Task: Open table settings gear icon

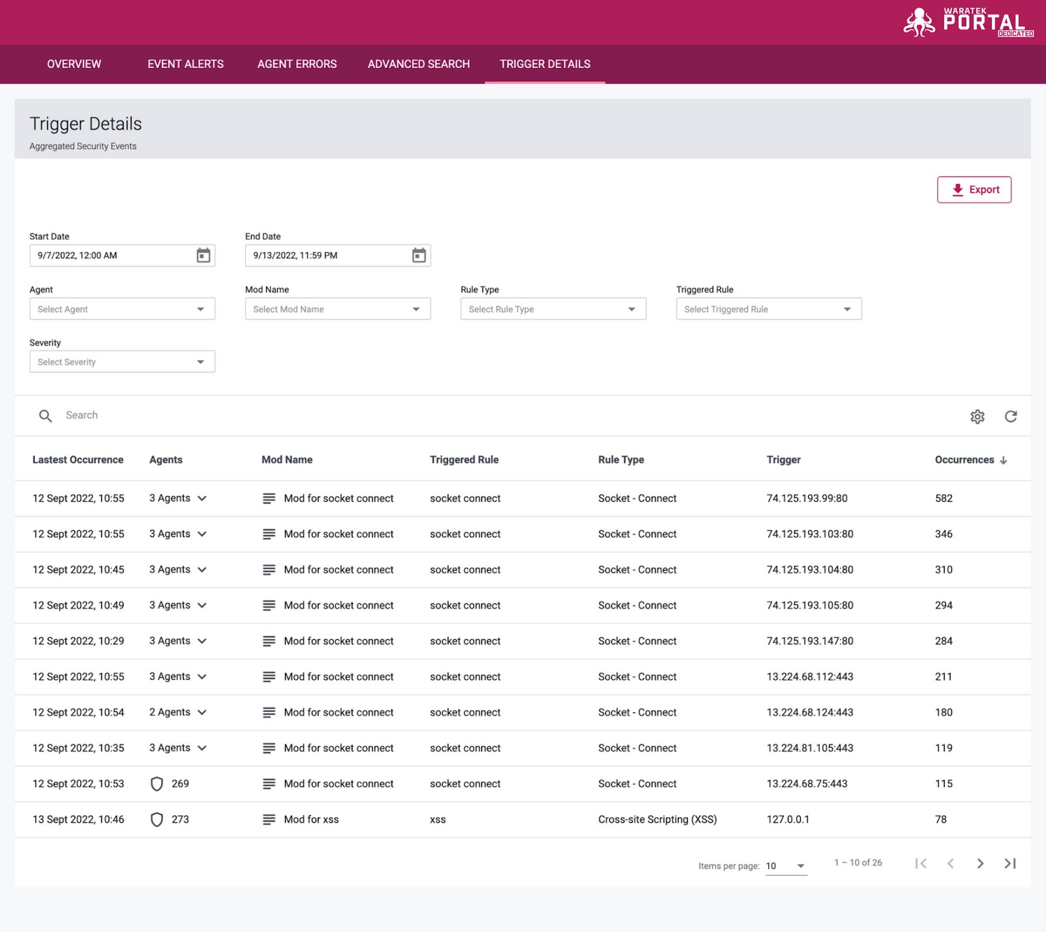Action: tap(977, 416)
